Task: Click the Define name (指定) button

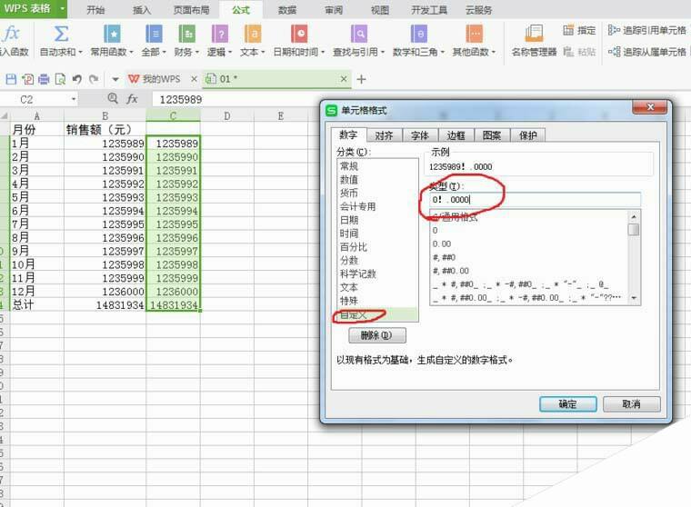Action: click(579, 30)
